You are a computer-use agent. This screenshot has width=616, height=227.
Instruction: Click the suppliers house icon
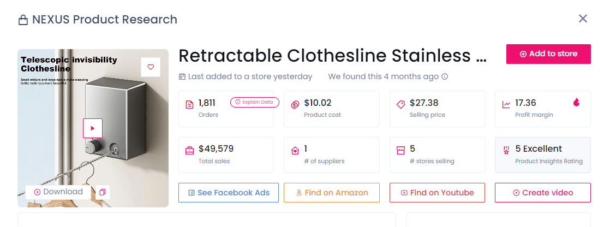coord(295,151)
